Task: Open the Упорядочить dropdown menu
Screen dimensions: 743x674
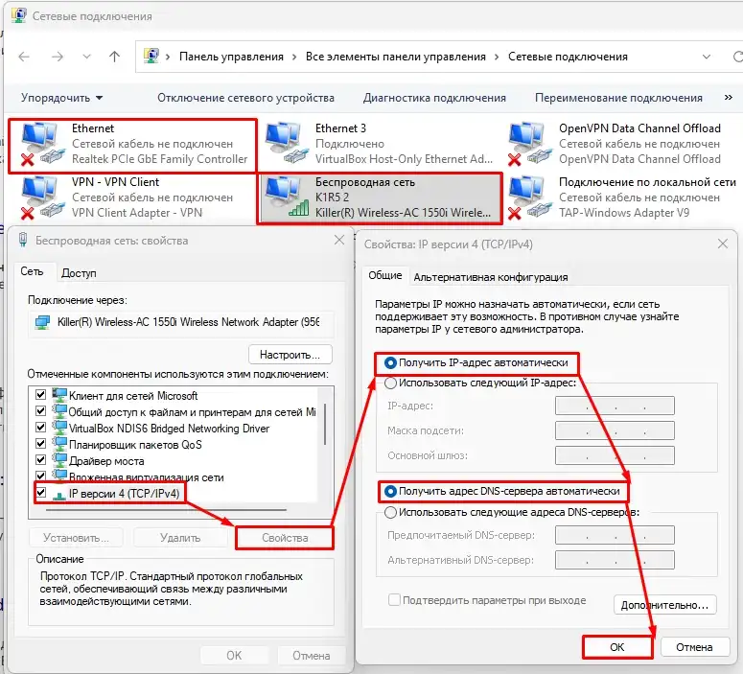Action: coord(62,98)
